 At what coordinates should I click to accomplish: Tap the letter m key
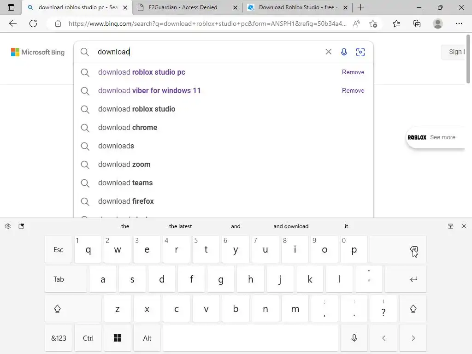point(295,308)
